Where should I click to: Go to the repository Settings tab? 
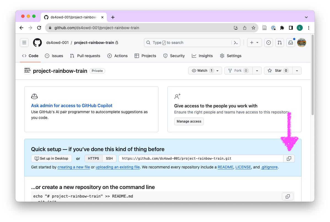click(x=231, y=56)
